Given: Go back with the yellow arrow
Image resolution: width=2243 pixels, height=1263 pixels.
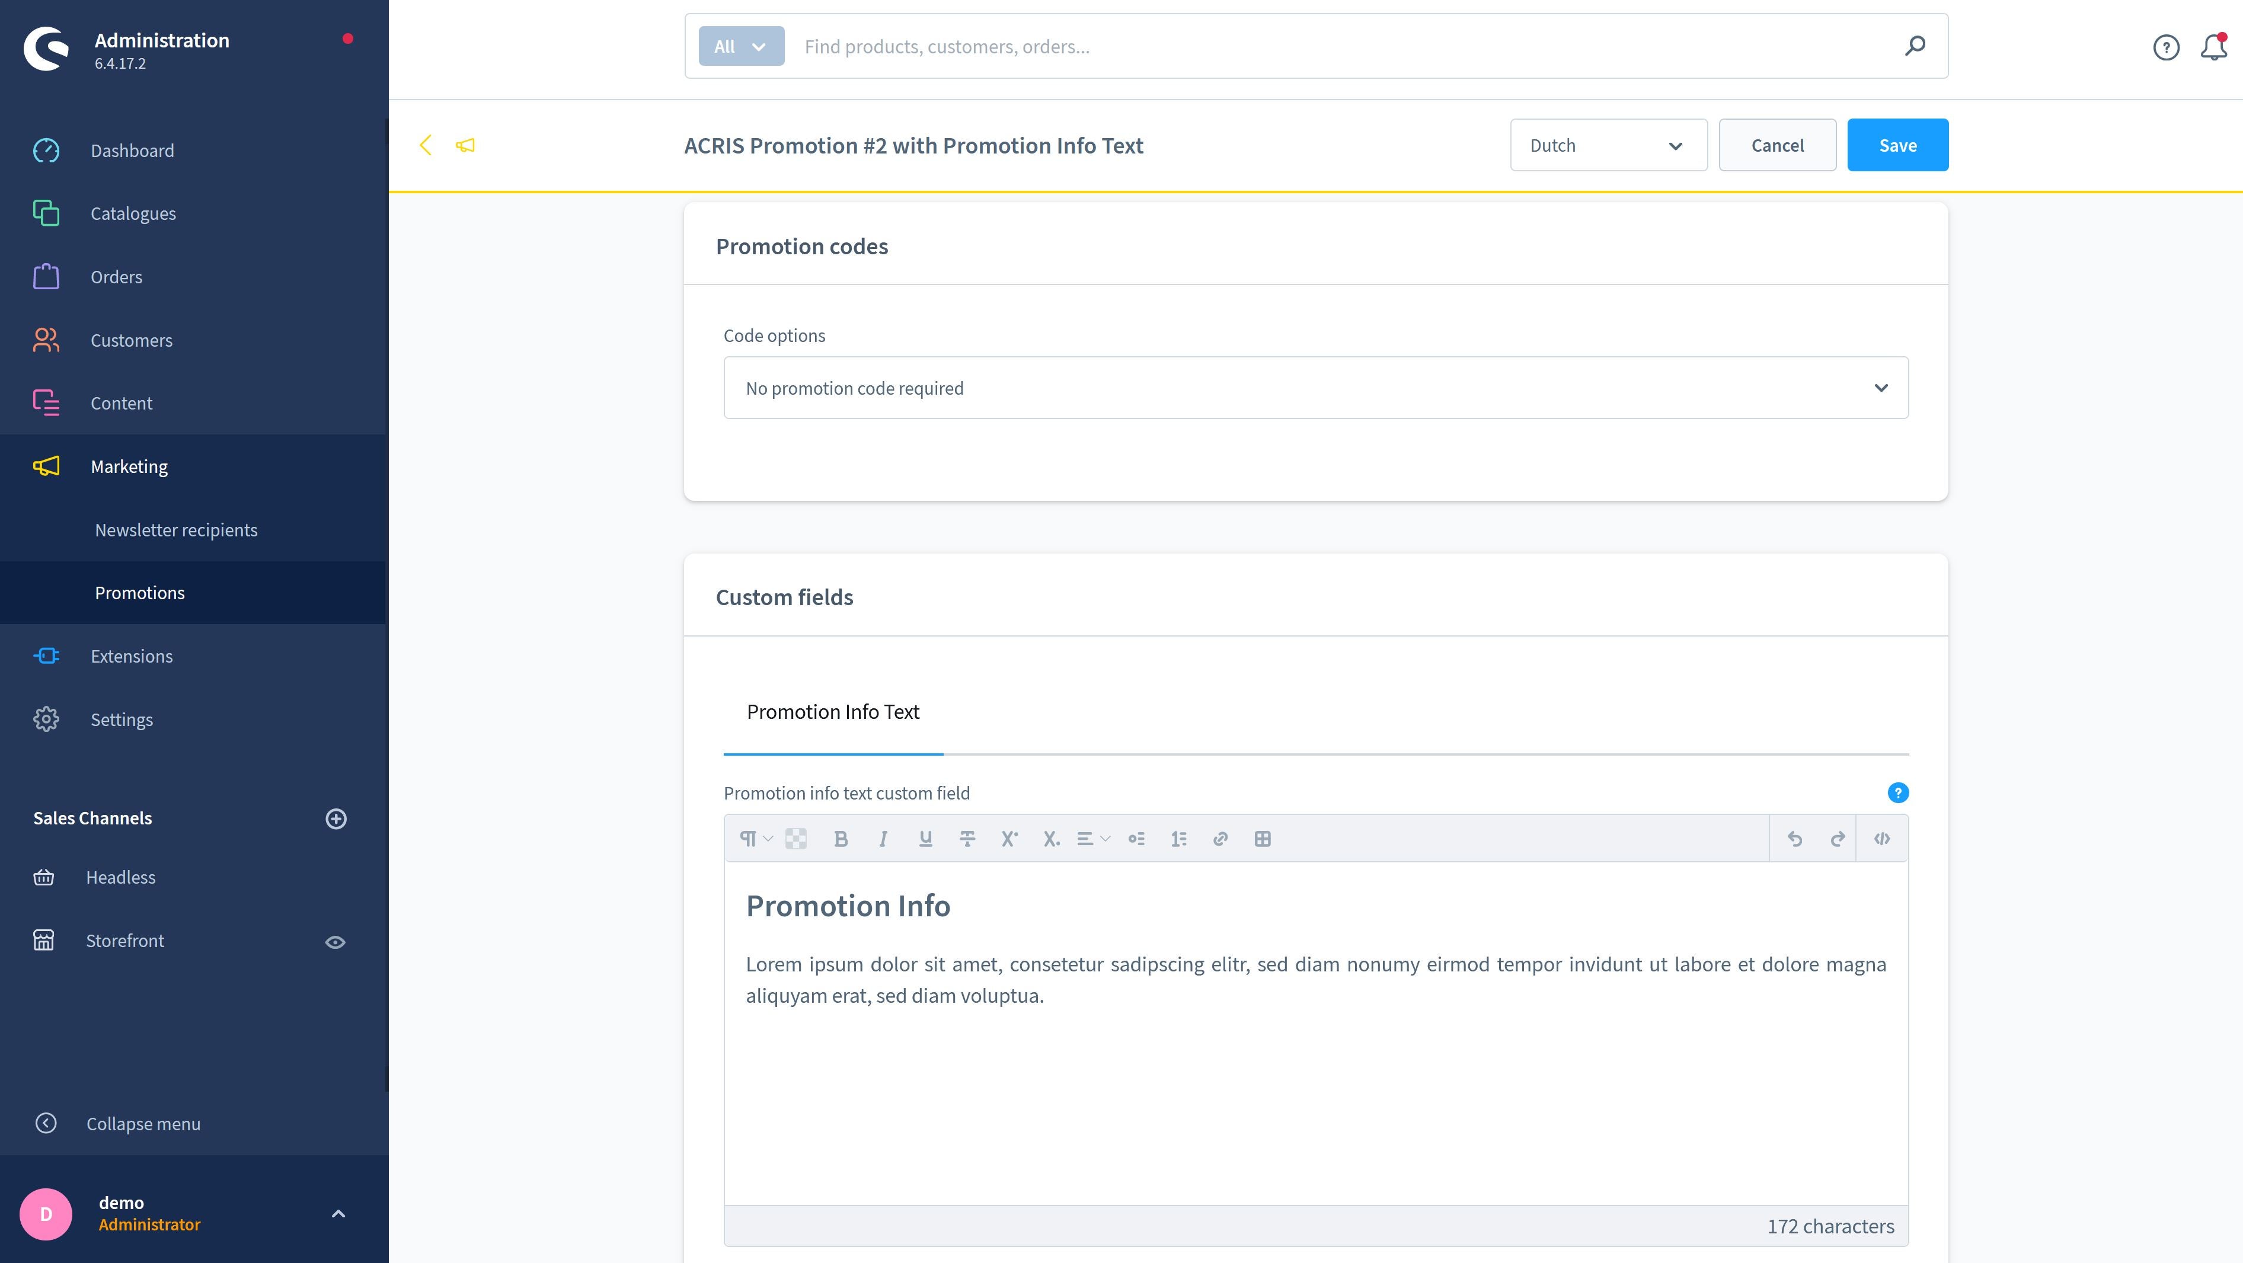Looking at the screenshot, I should pos(426,145).
